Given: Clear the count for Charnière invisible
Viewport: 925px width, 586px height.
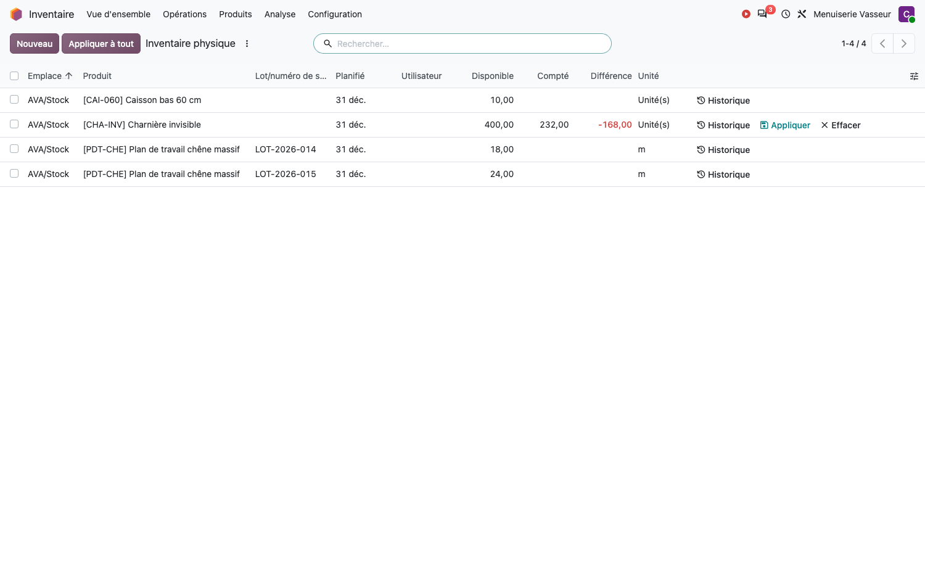Looking at the screenshot, I should pyautogui.click(x=841, y=125).
